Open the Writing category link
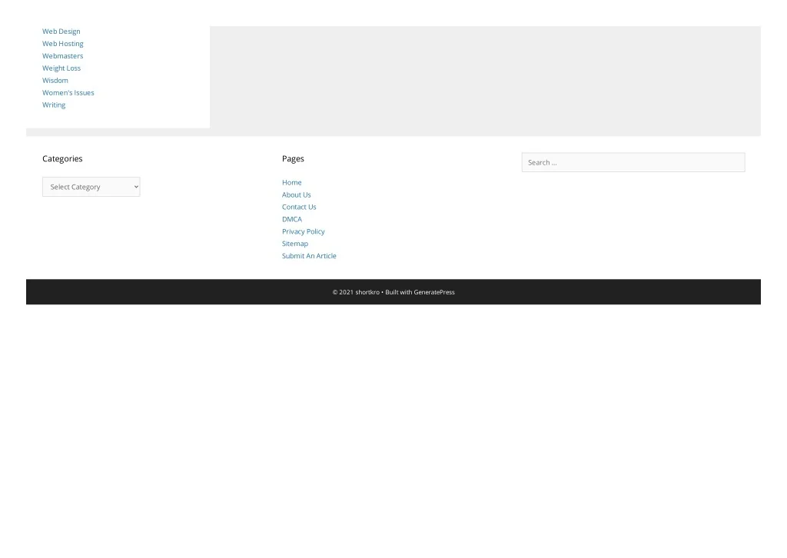787x558 pixels. (x=54, y=105)
